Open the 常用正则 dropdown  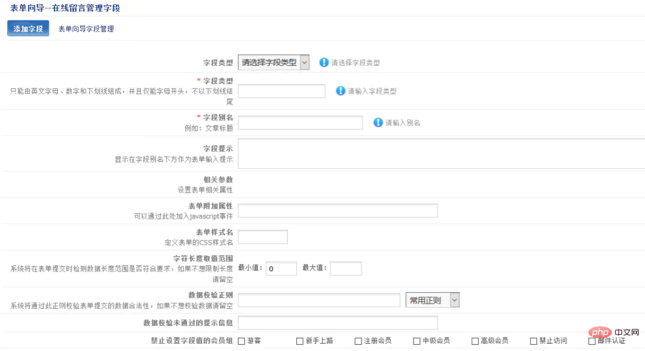pyautogui.click(x=432, y=300)
